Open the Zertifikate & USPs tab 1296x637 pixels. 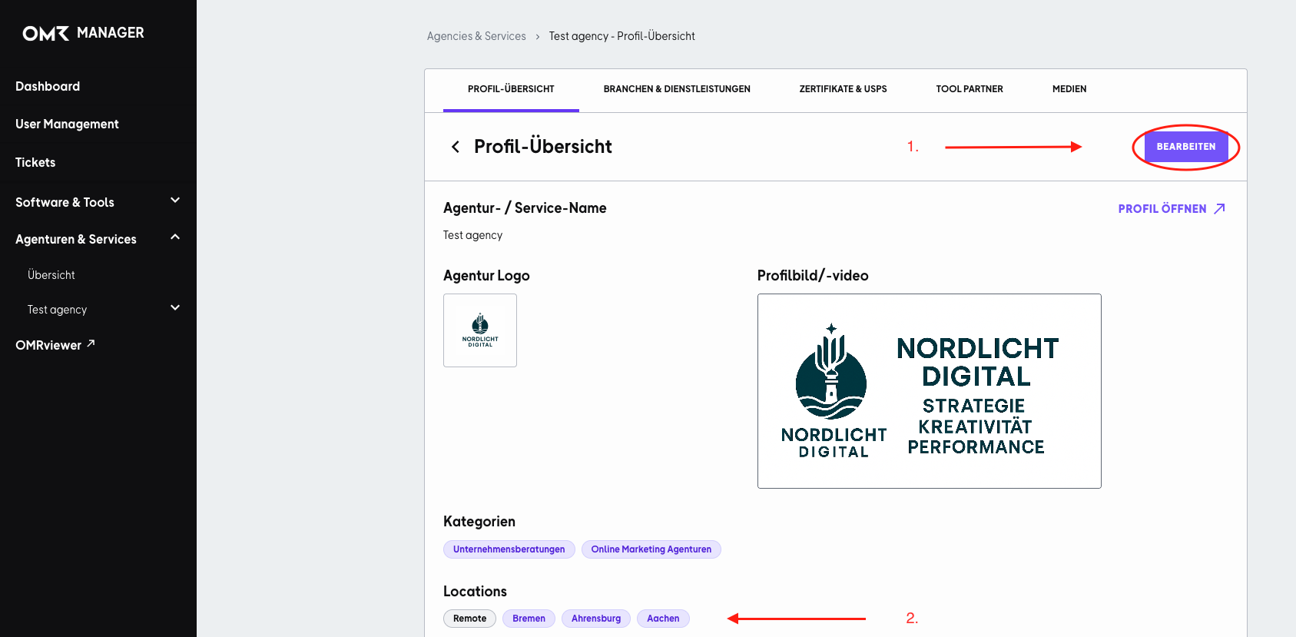click(x=843, y=89)
